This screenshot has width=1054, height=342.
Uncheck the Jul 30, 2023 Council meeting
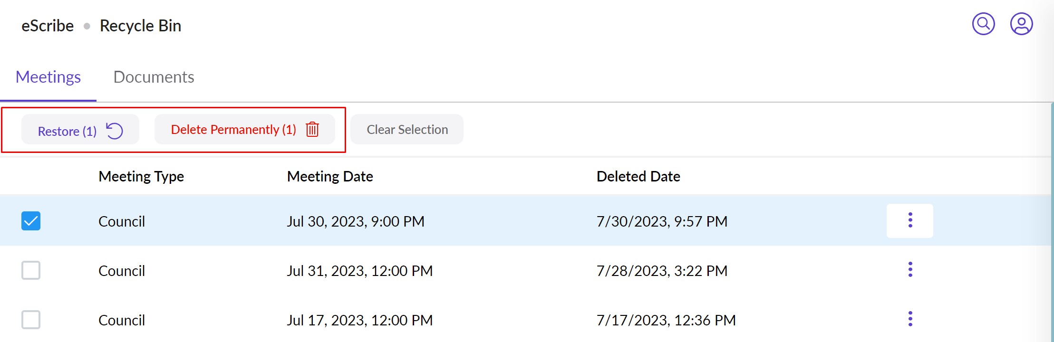click(x=31, y=221)
